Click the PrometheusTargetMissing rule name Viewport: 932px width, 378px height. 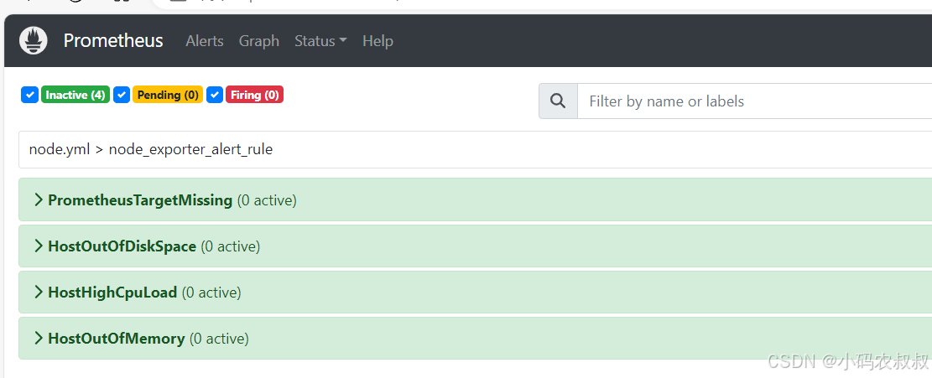[x=140, y=200]
